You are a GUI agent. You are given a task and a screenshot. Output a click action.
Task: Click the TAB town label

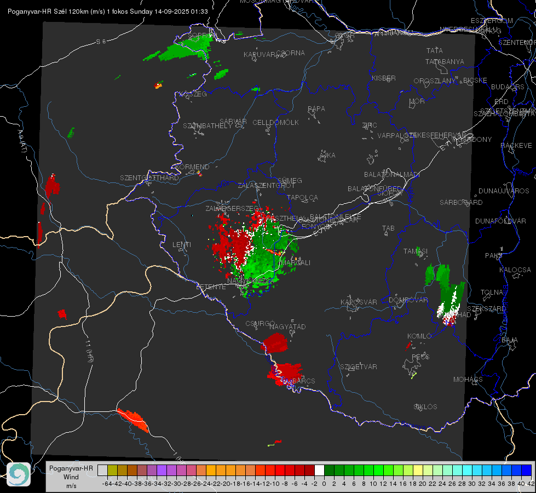tap(388, 228)
